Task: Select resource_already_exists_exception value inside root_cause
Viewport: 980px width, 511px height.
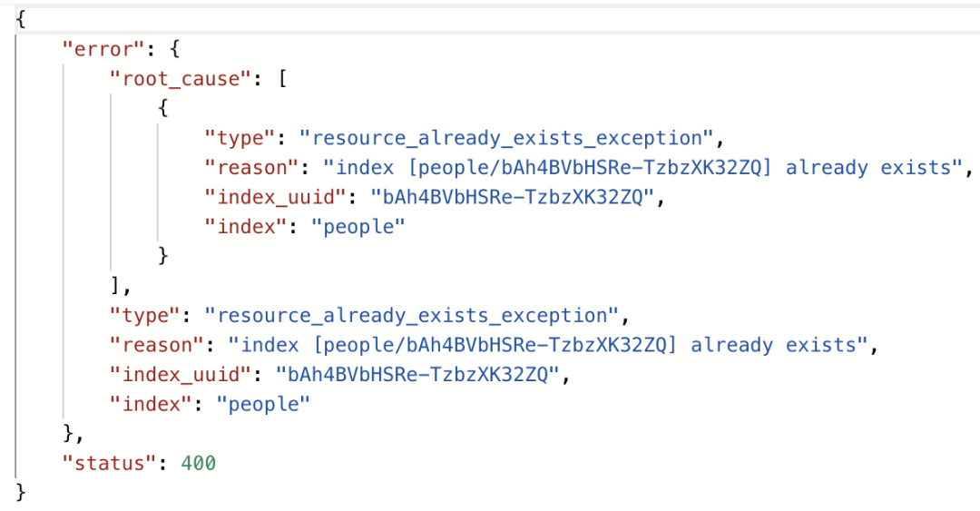Action: point(506,138)
